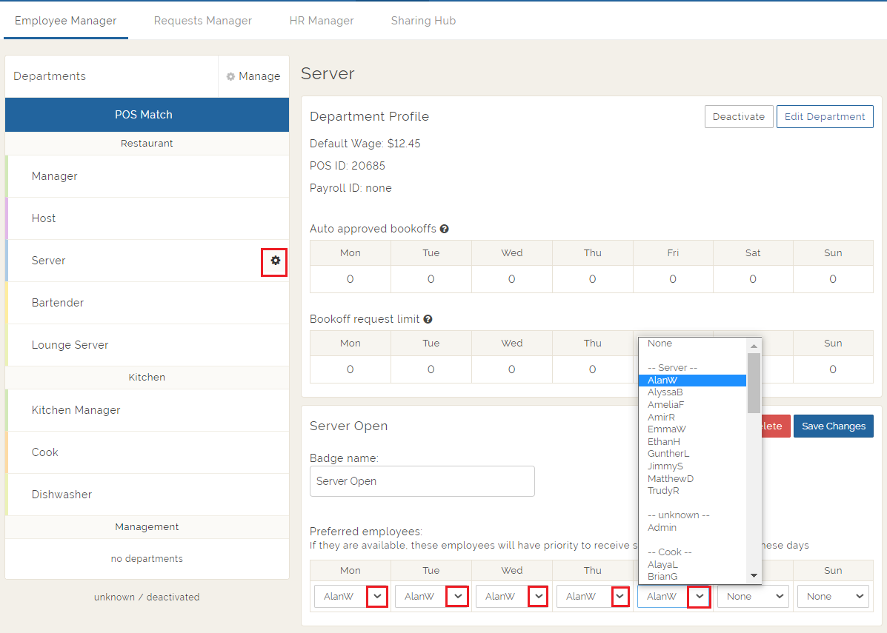Switch to the Requests Manager tab

(x=202, y=21)
